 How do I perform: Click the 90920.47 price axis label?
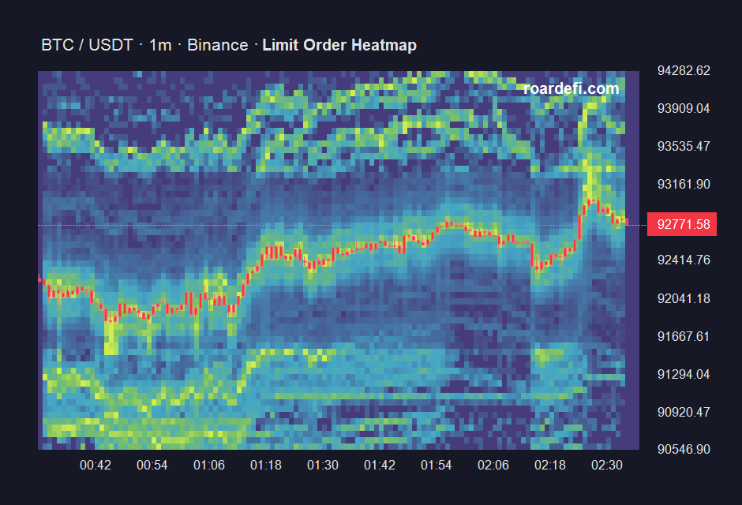tap(684, 412)
